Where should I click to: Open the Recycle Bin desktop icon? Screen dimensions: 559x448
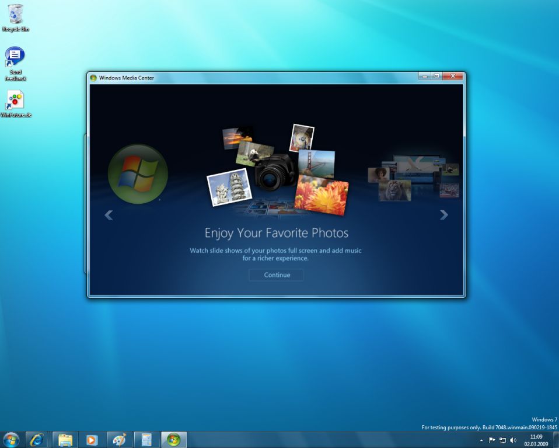16,16
